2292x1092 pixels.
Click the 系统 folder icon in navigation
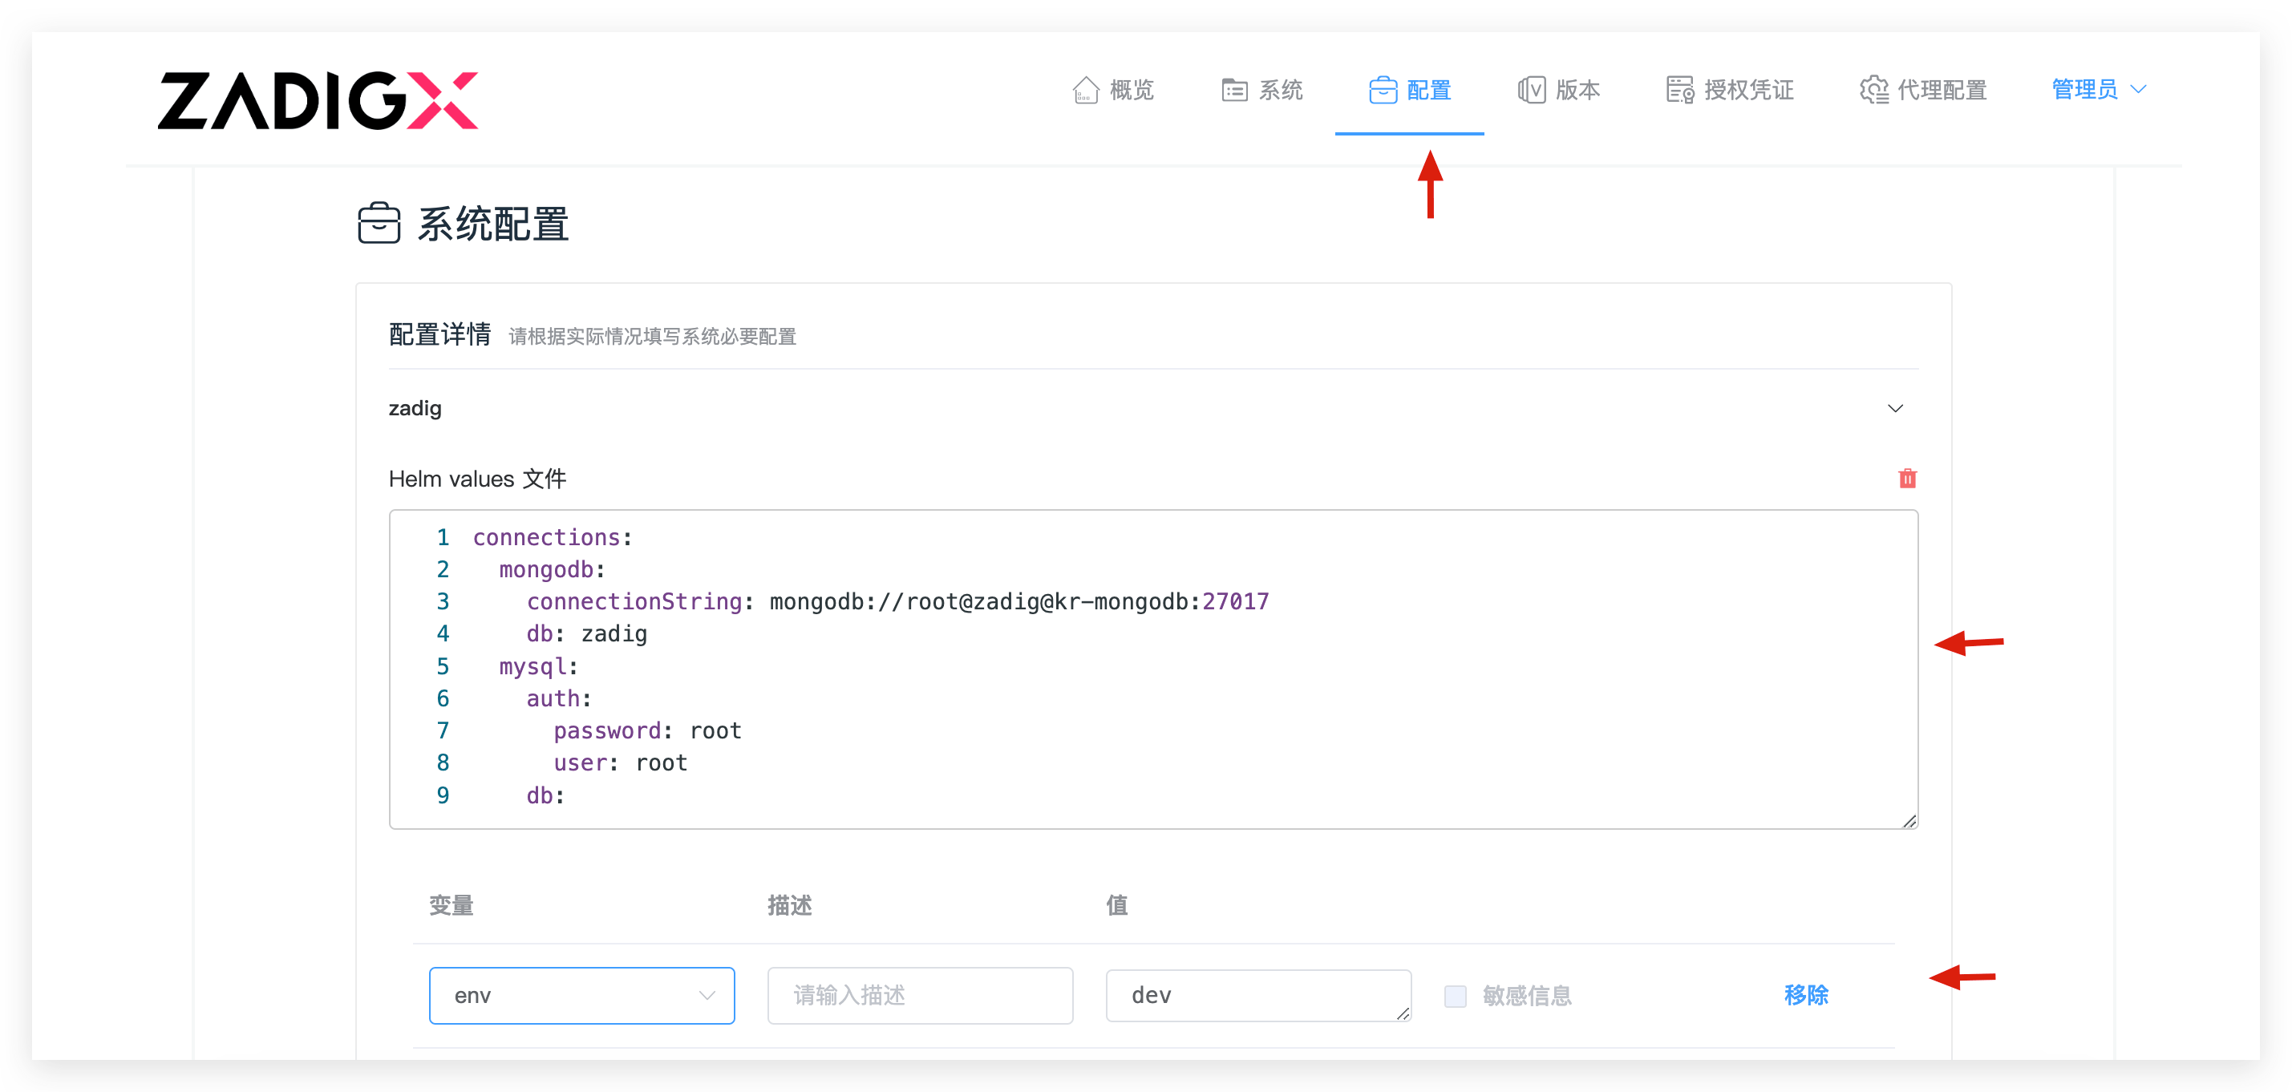tap(1233, 90)
